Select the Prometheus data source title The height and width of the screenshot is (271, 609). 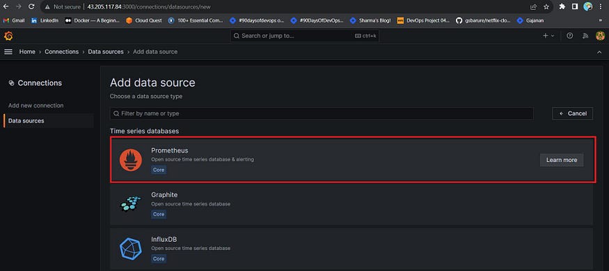click(x=170, y=150)
